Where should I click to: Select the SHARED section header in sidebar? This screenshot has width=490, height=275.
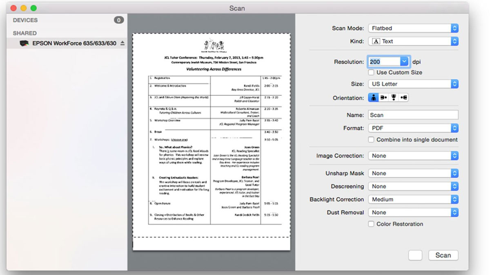pos(25,33)
